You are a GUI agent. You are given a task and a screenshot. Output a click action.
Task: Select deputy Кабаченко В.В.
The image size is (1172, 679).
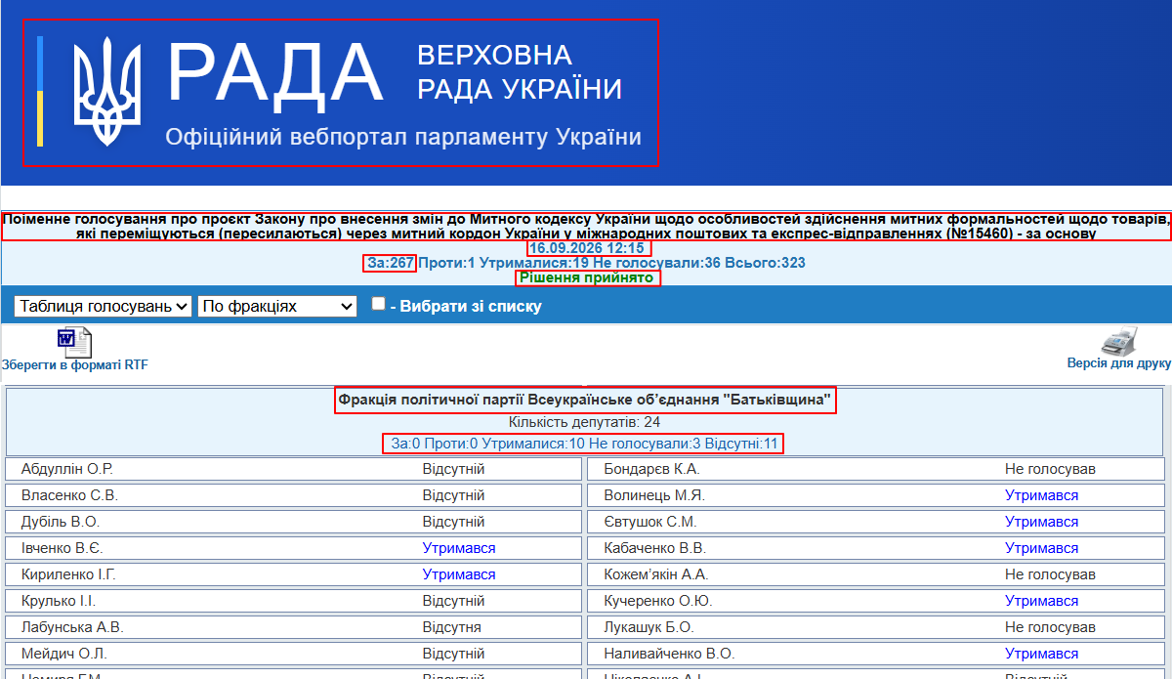point(654,548)
